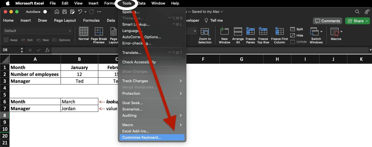Click the Undo arrow icon
This screenshot has height=147, width=372.
click(80, 12)
